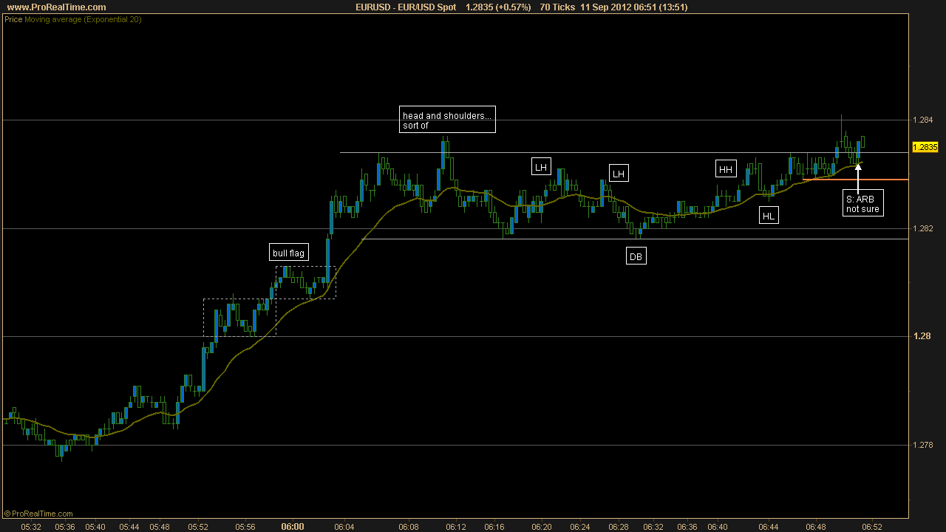The height and width of the screenshot is (532, 946).
Task: Click the 06:04 time axis label
Action: [x=344, y=527]
